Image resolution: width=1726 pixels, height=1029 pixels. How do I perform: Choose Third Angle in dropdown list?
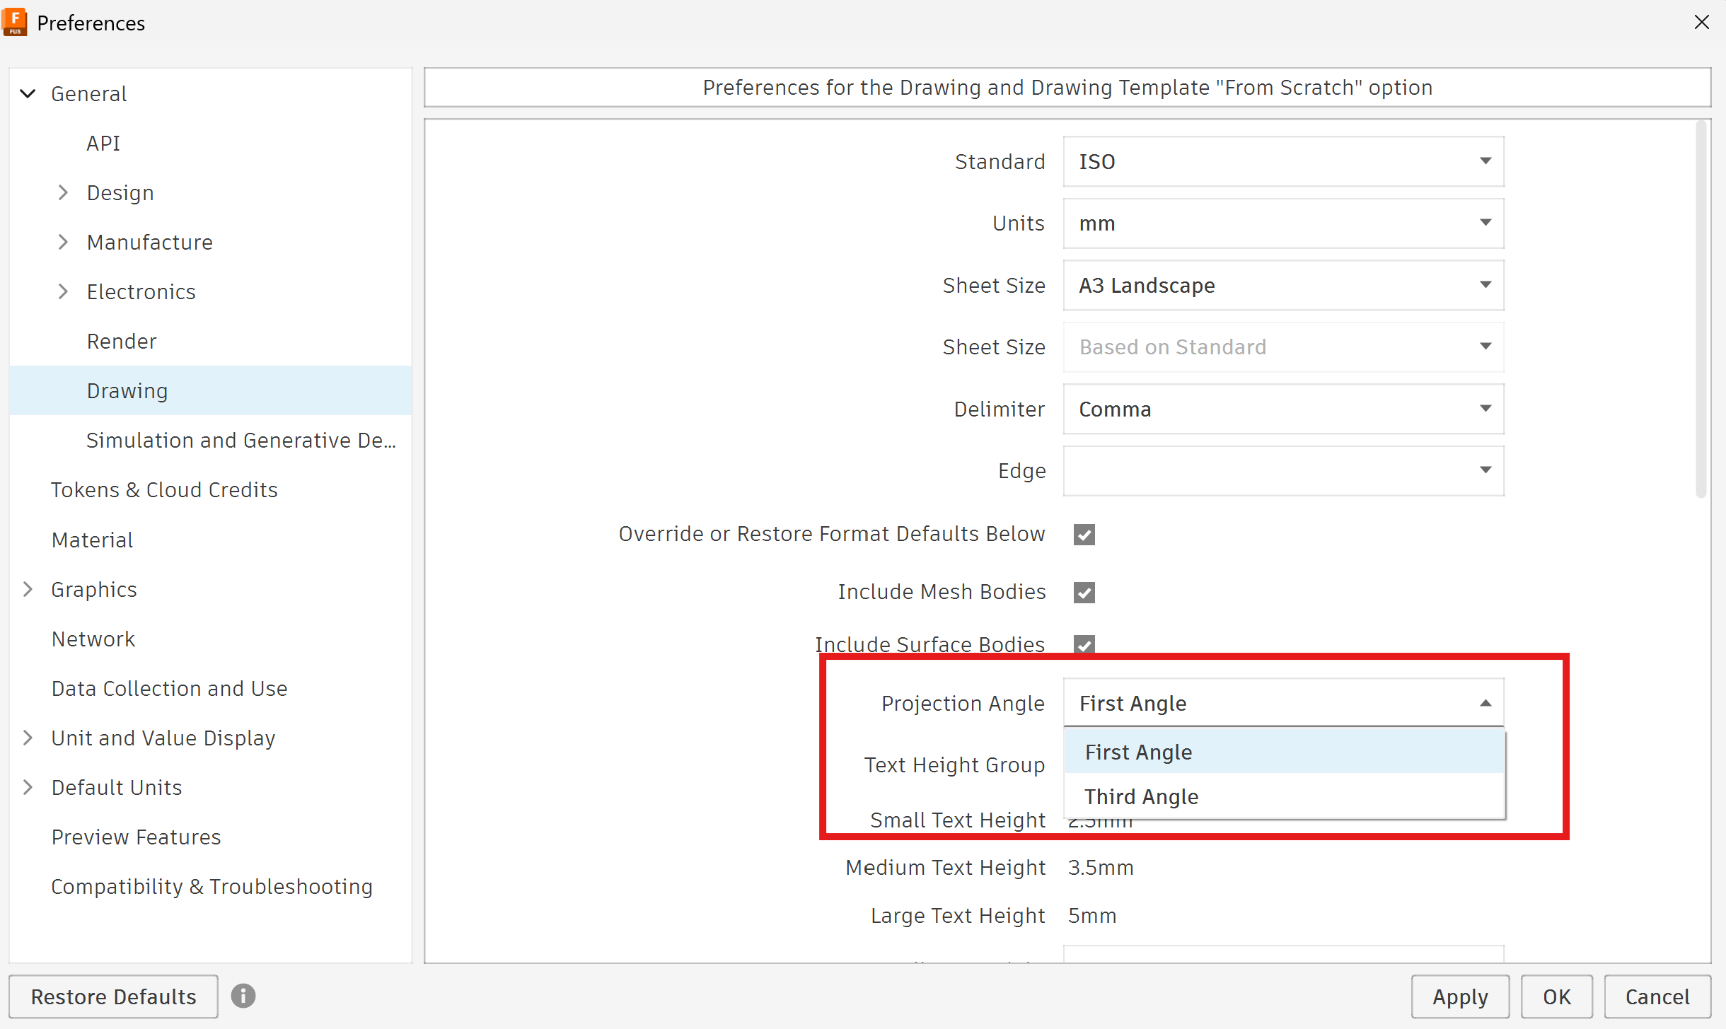tap(1284, 796)
